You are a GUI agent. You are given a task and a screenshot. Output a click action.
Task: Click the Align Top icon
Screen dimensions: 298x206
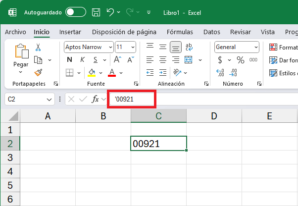(x=150, y=47)
